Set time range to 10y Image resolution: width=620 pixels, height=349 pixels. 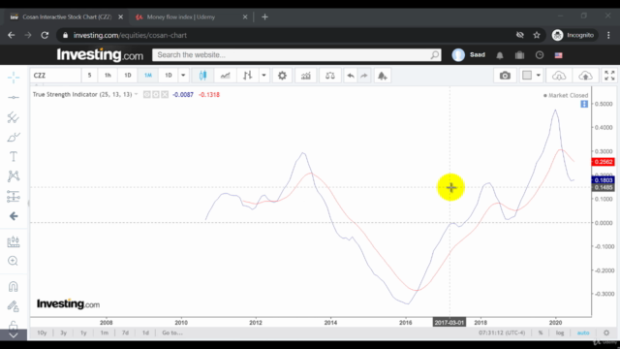(42, 333)
